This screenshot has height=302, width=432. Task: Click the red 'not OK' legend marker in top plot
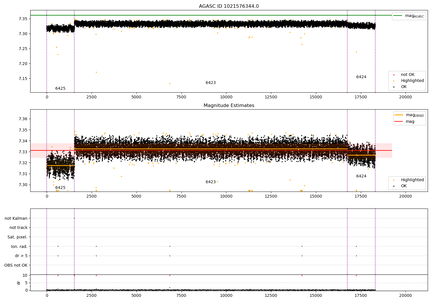(x=394, y=75)
